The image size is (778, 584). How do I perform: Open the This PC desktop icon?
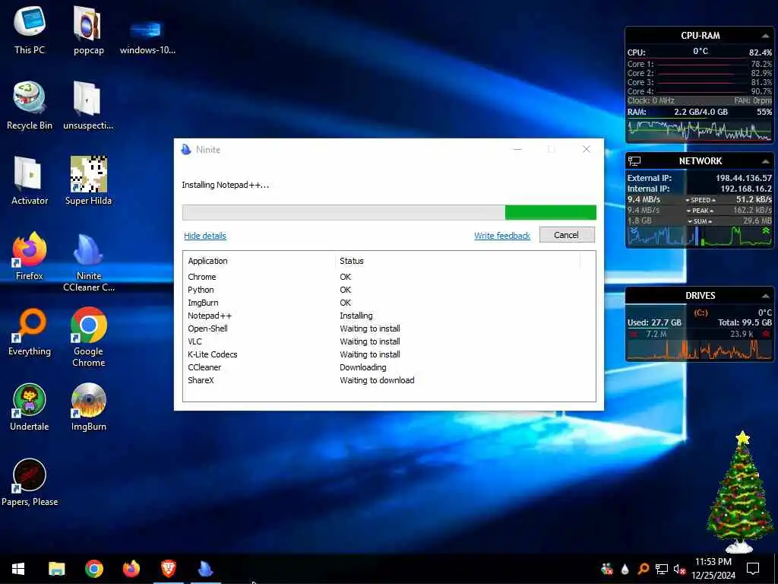click(30, 30)
